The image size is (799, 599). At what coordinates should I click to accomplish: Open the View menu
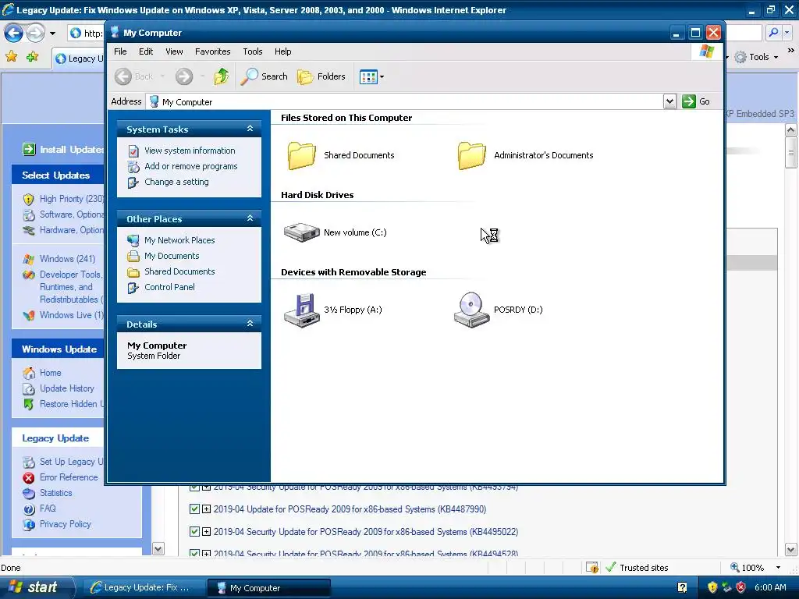pyautogui.click(x=174, y=51)
